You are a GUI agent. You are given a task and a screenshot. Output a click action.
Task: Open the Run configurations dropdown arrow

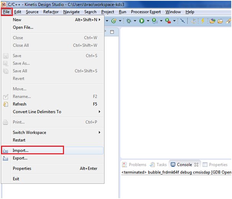point(148,21)
